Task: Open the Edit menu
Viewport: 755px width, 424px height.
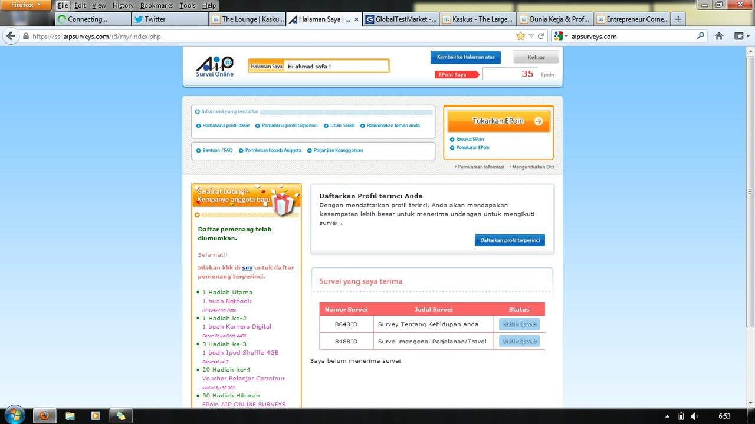Action: coord(80,5)
